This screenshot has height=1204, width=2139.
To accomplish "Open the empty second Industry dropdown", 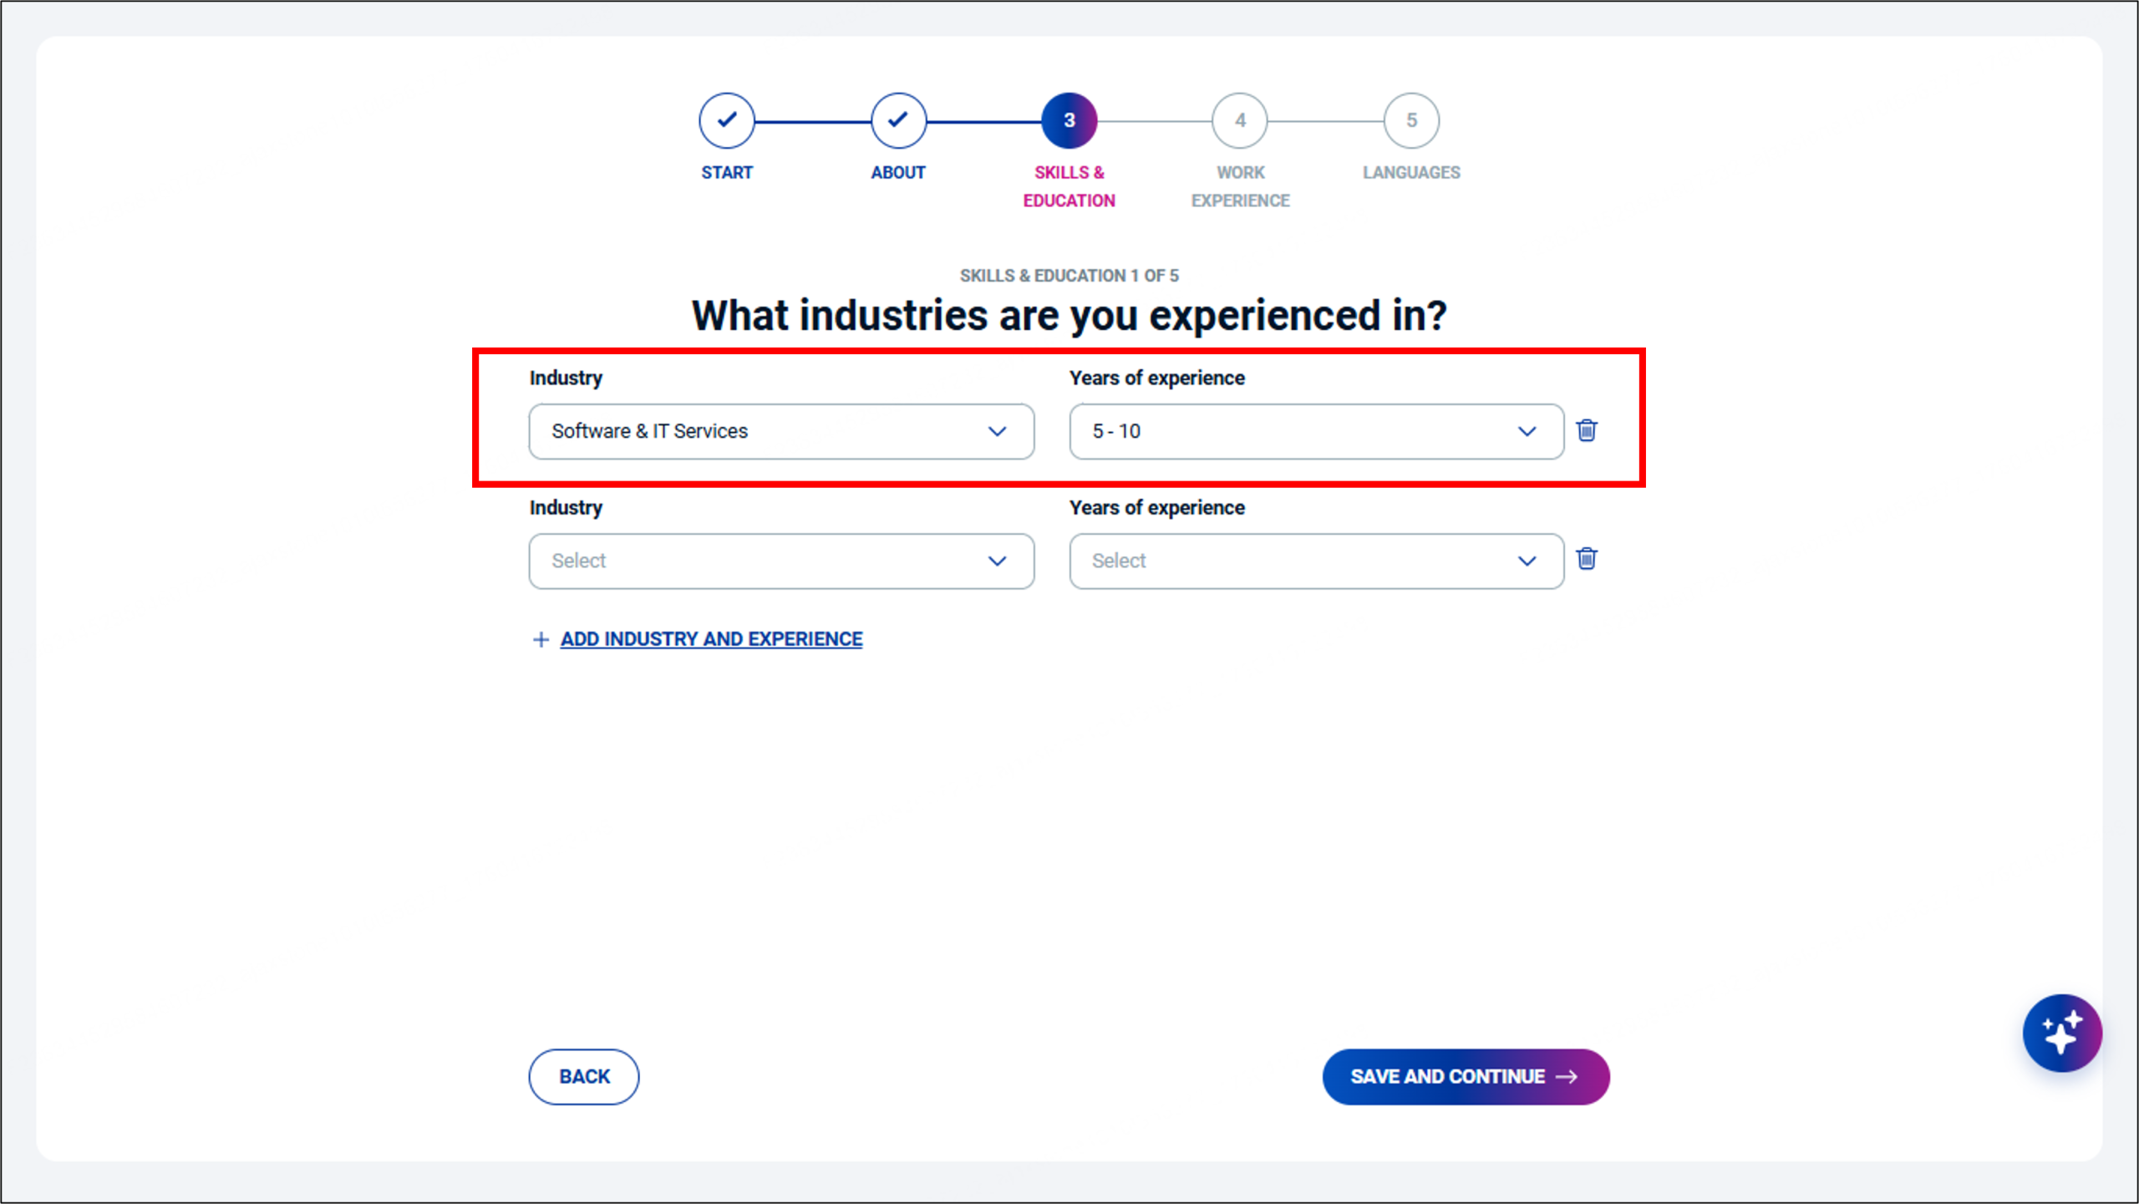I will click(x=781, y=561).
